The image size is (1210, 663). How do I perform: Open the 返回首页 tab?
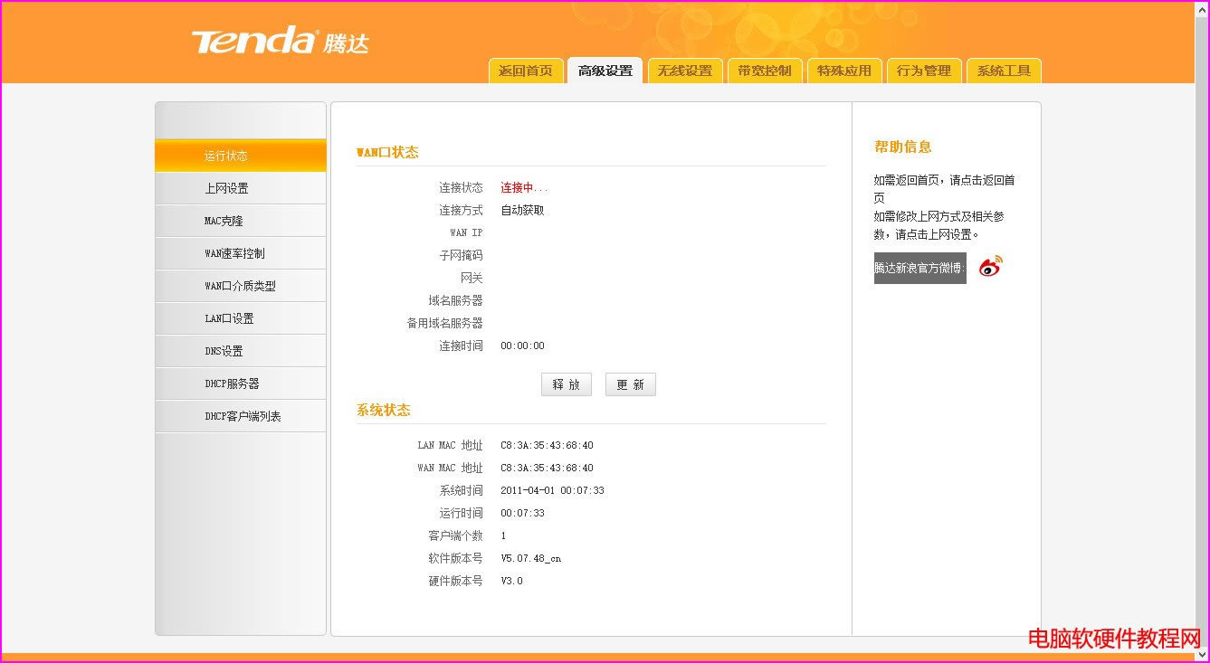pos(526,71)
